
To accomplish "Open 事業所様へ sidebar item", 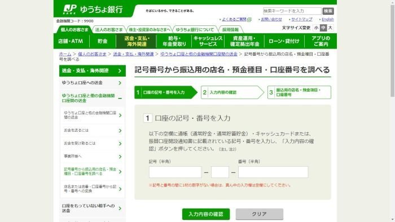I will click(x=93, y=157).
